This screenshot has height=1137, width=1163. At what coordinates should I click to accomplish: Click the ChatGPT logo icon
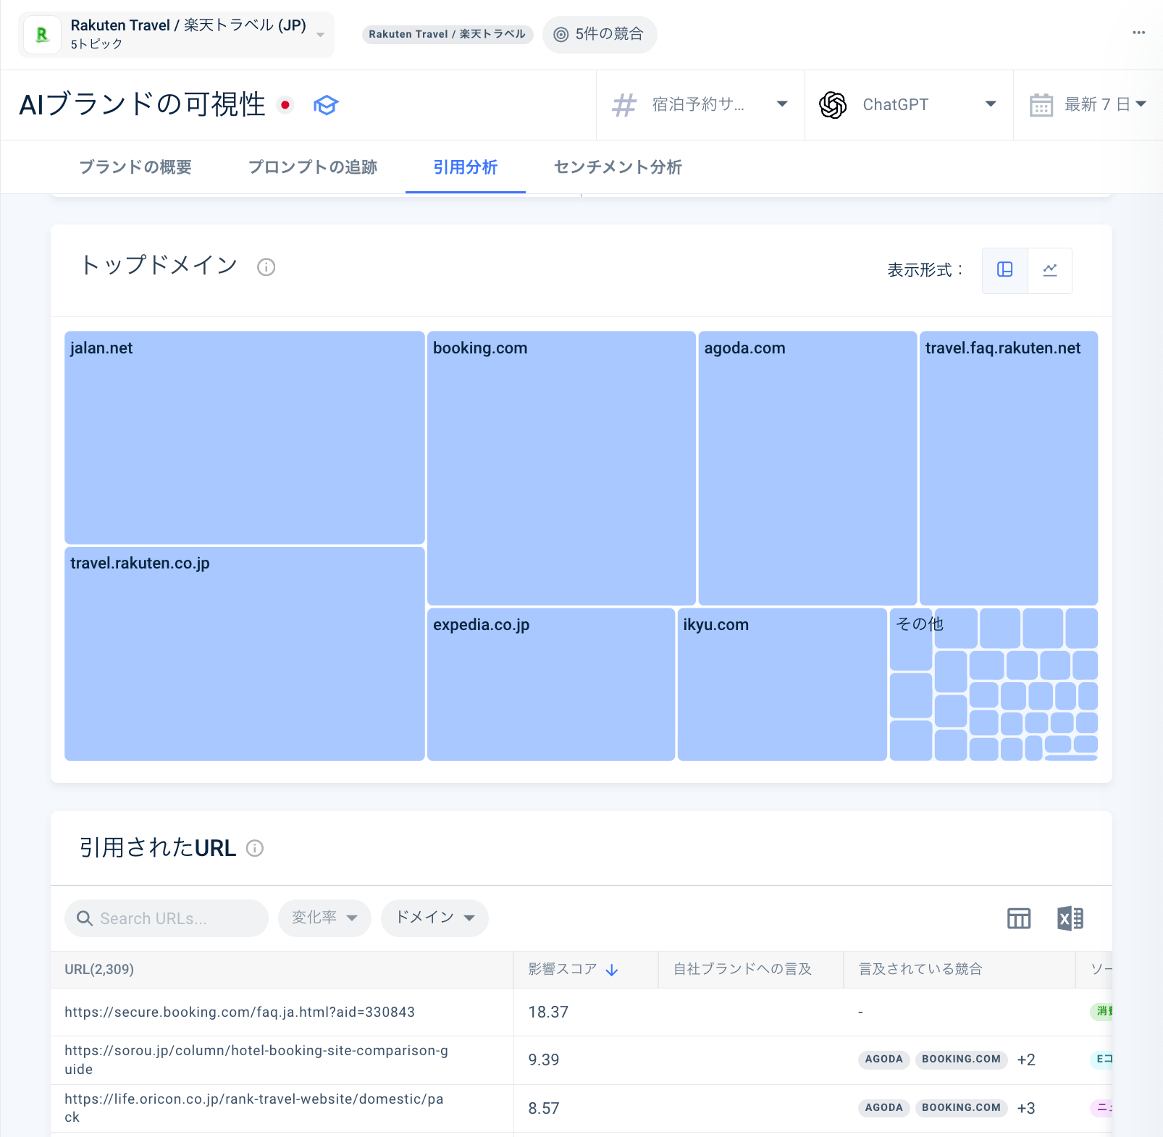pos(833,105)
